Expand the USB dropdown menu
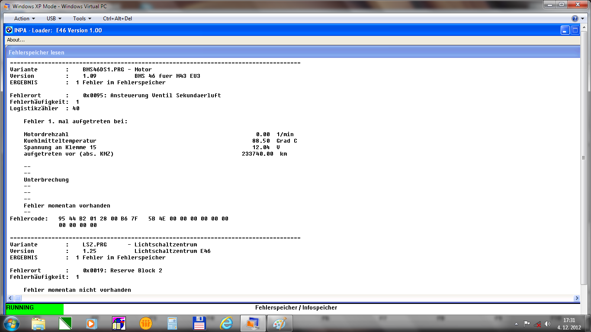The image size is (591, 332). 54,19
